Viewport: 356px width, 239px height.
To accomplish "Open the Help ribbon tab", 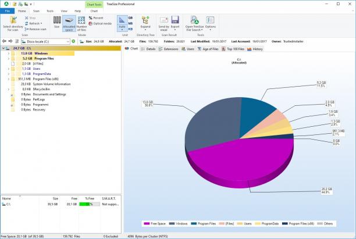I will tap(77, 11).
